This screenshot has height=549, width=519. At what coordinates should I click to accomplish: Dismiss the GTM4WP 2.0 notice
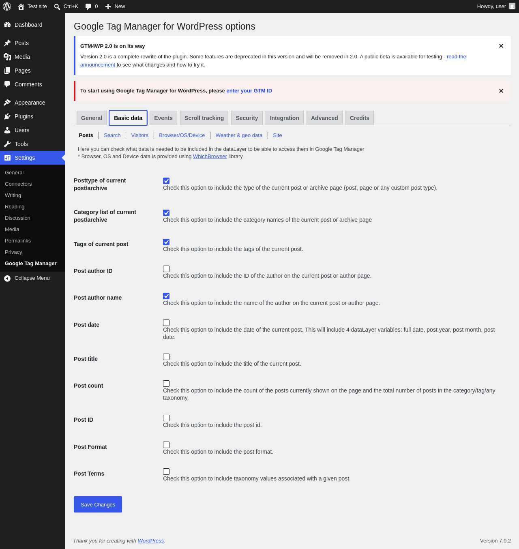click(501, 46)
